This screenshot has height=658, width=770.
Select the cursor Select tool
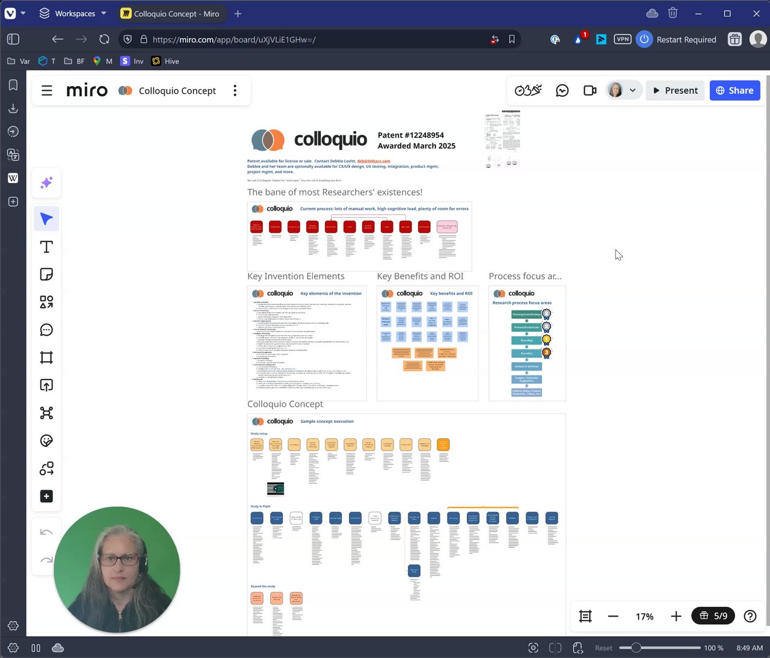pyautogui.click(x=46, y=219)
